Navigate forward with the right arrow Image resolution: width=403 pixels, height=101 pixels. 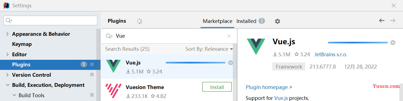click(x=393, y=20)
